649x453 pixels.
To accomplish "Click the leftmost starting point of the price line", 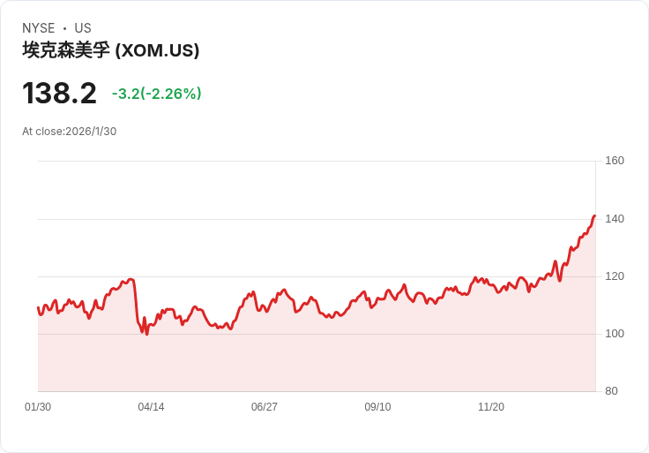I will [x=38, y=307].
